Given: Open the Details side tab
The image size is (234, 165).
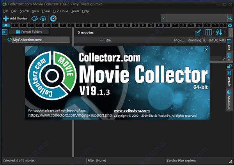Looking at the screenshot, I should coord(229,79).
